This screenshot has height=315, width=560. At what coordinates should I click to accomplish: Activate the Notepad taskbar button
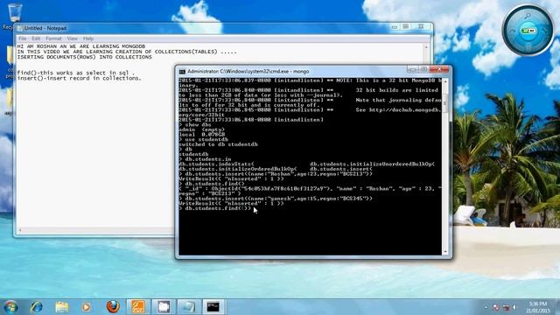point(188,307)
